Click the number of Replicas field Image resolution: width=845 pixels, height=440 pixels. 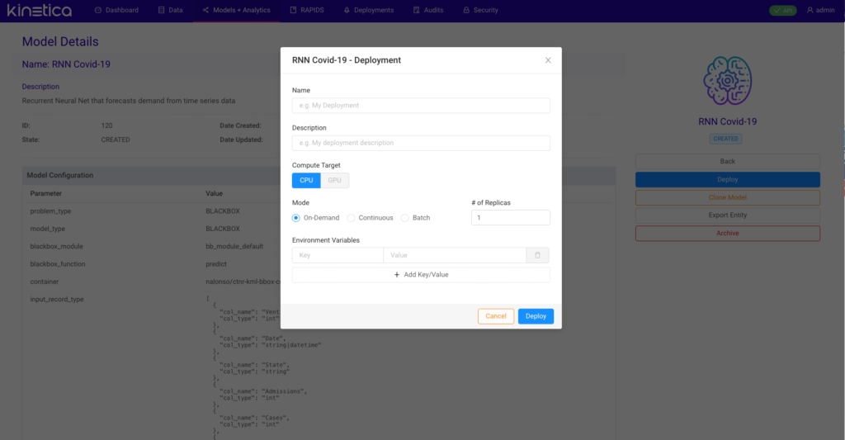point(510,218)
